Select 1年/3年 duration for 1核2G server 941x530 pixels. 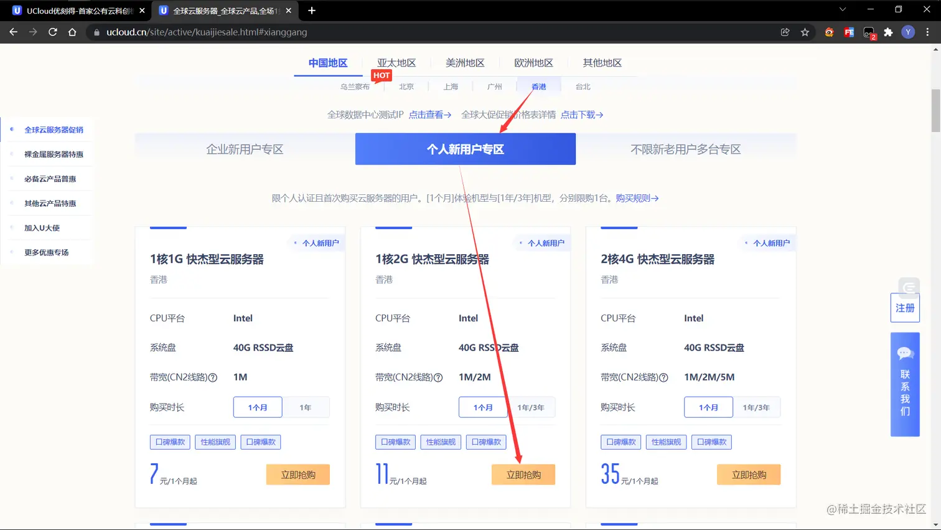coord(531,407)
